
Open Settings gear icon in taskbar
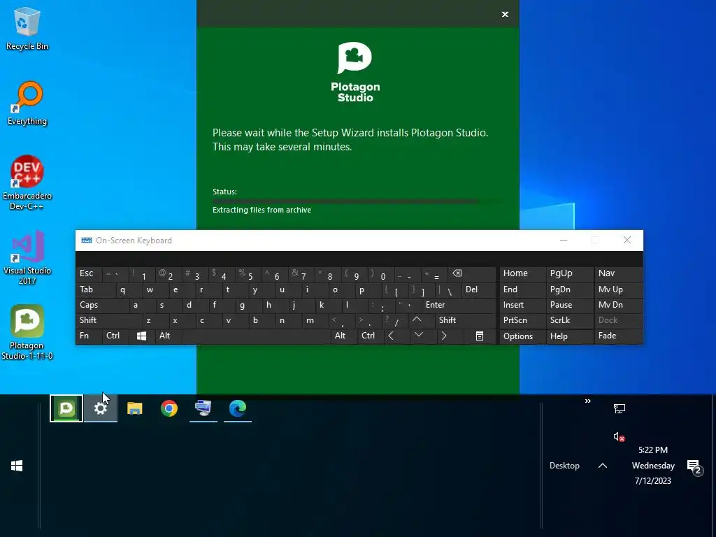point(101,408)
